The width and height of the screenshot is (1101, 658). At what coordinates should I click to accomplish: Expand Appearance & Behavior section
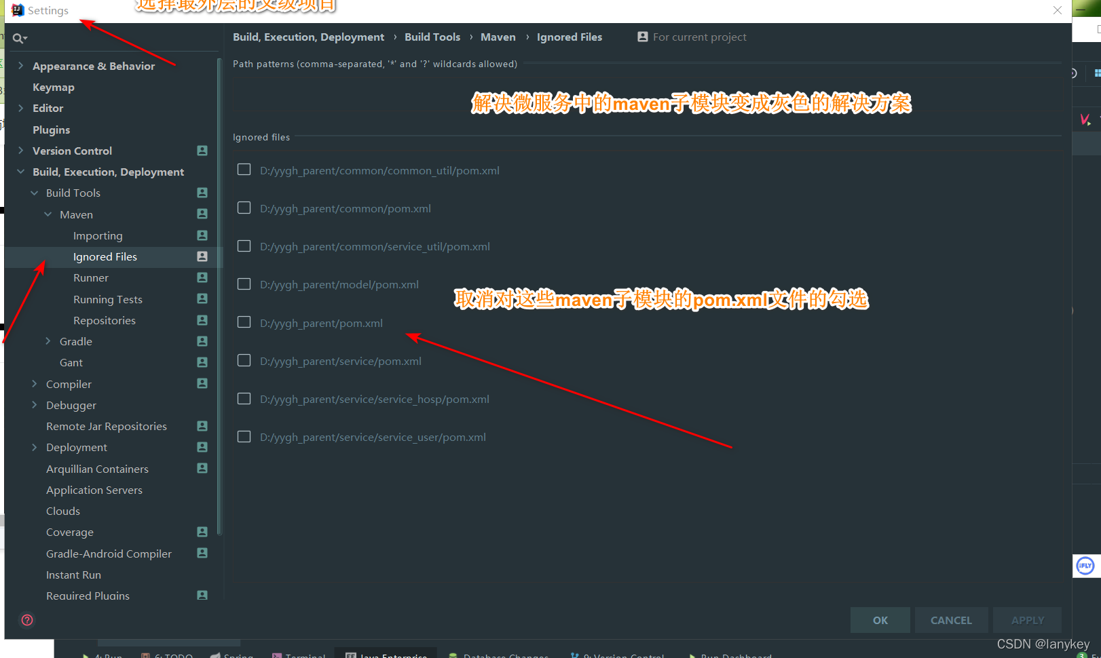20,66
